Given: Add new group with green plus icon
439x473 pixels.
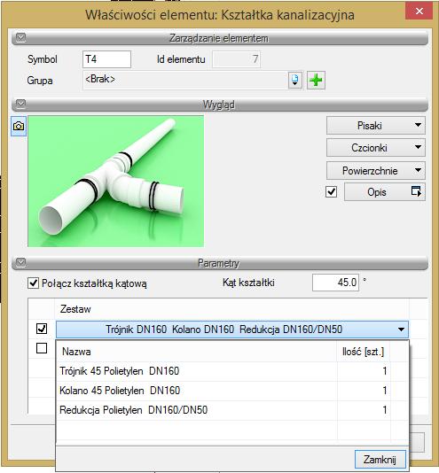Looking at the screenshot, I should tap(316, 81).
